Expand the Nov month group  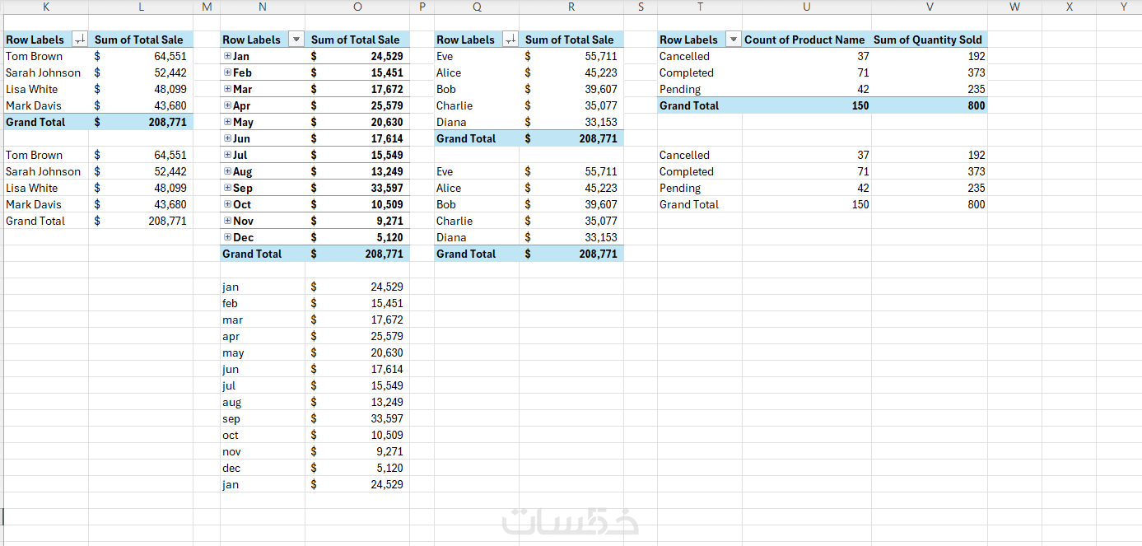coord(227,221)
